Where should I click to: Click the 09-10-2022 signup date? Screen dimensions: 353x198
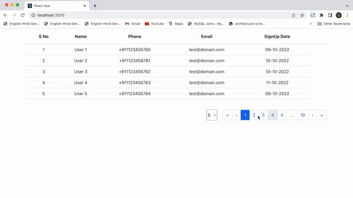277,50
